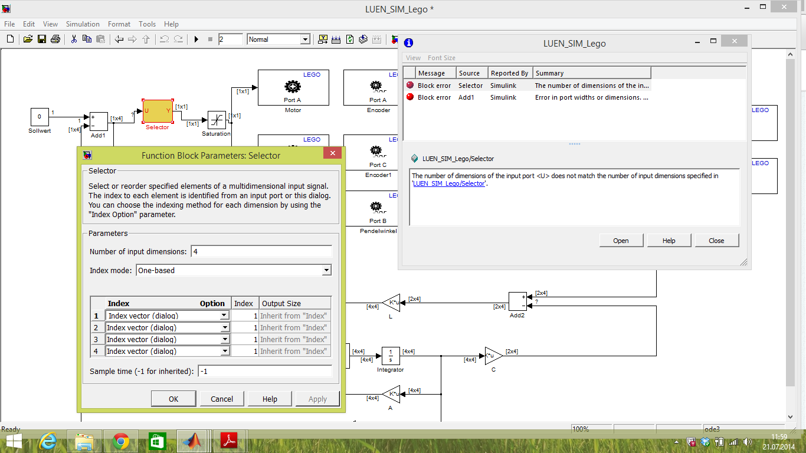The height and width of the screenshot is (453, 806).
Task: Click the New model icon in toolbar
Action: (10, 40)
